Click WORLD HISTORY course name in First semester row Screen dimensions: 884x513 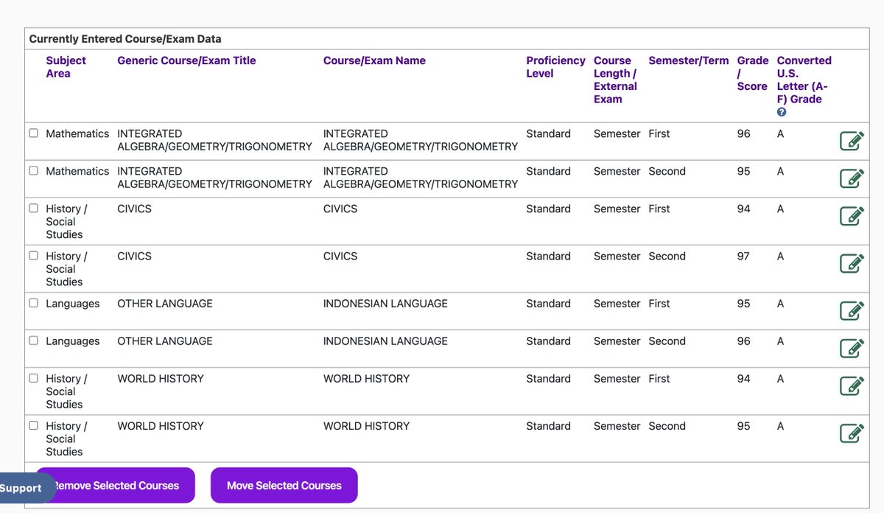(x=366, y=379)
